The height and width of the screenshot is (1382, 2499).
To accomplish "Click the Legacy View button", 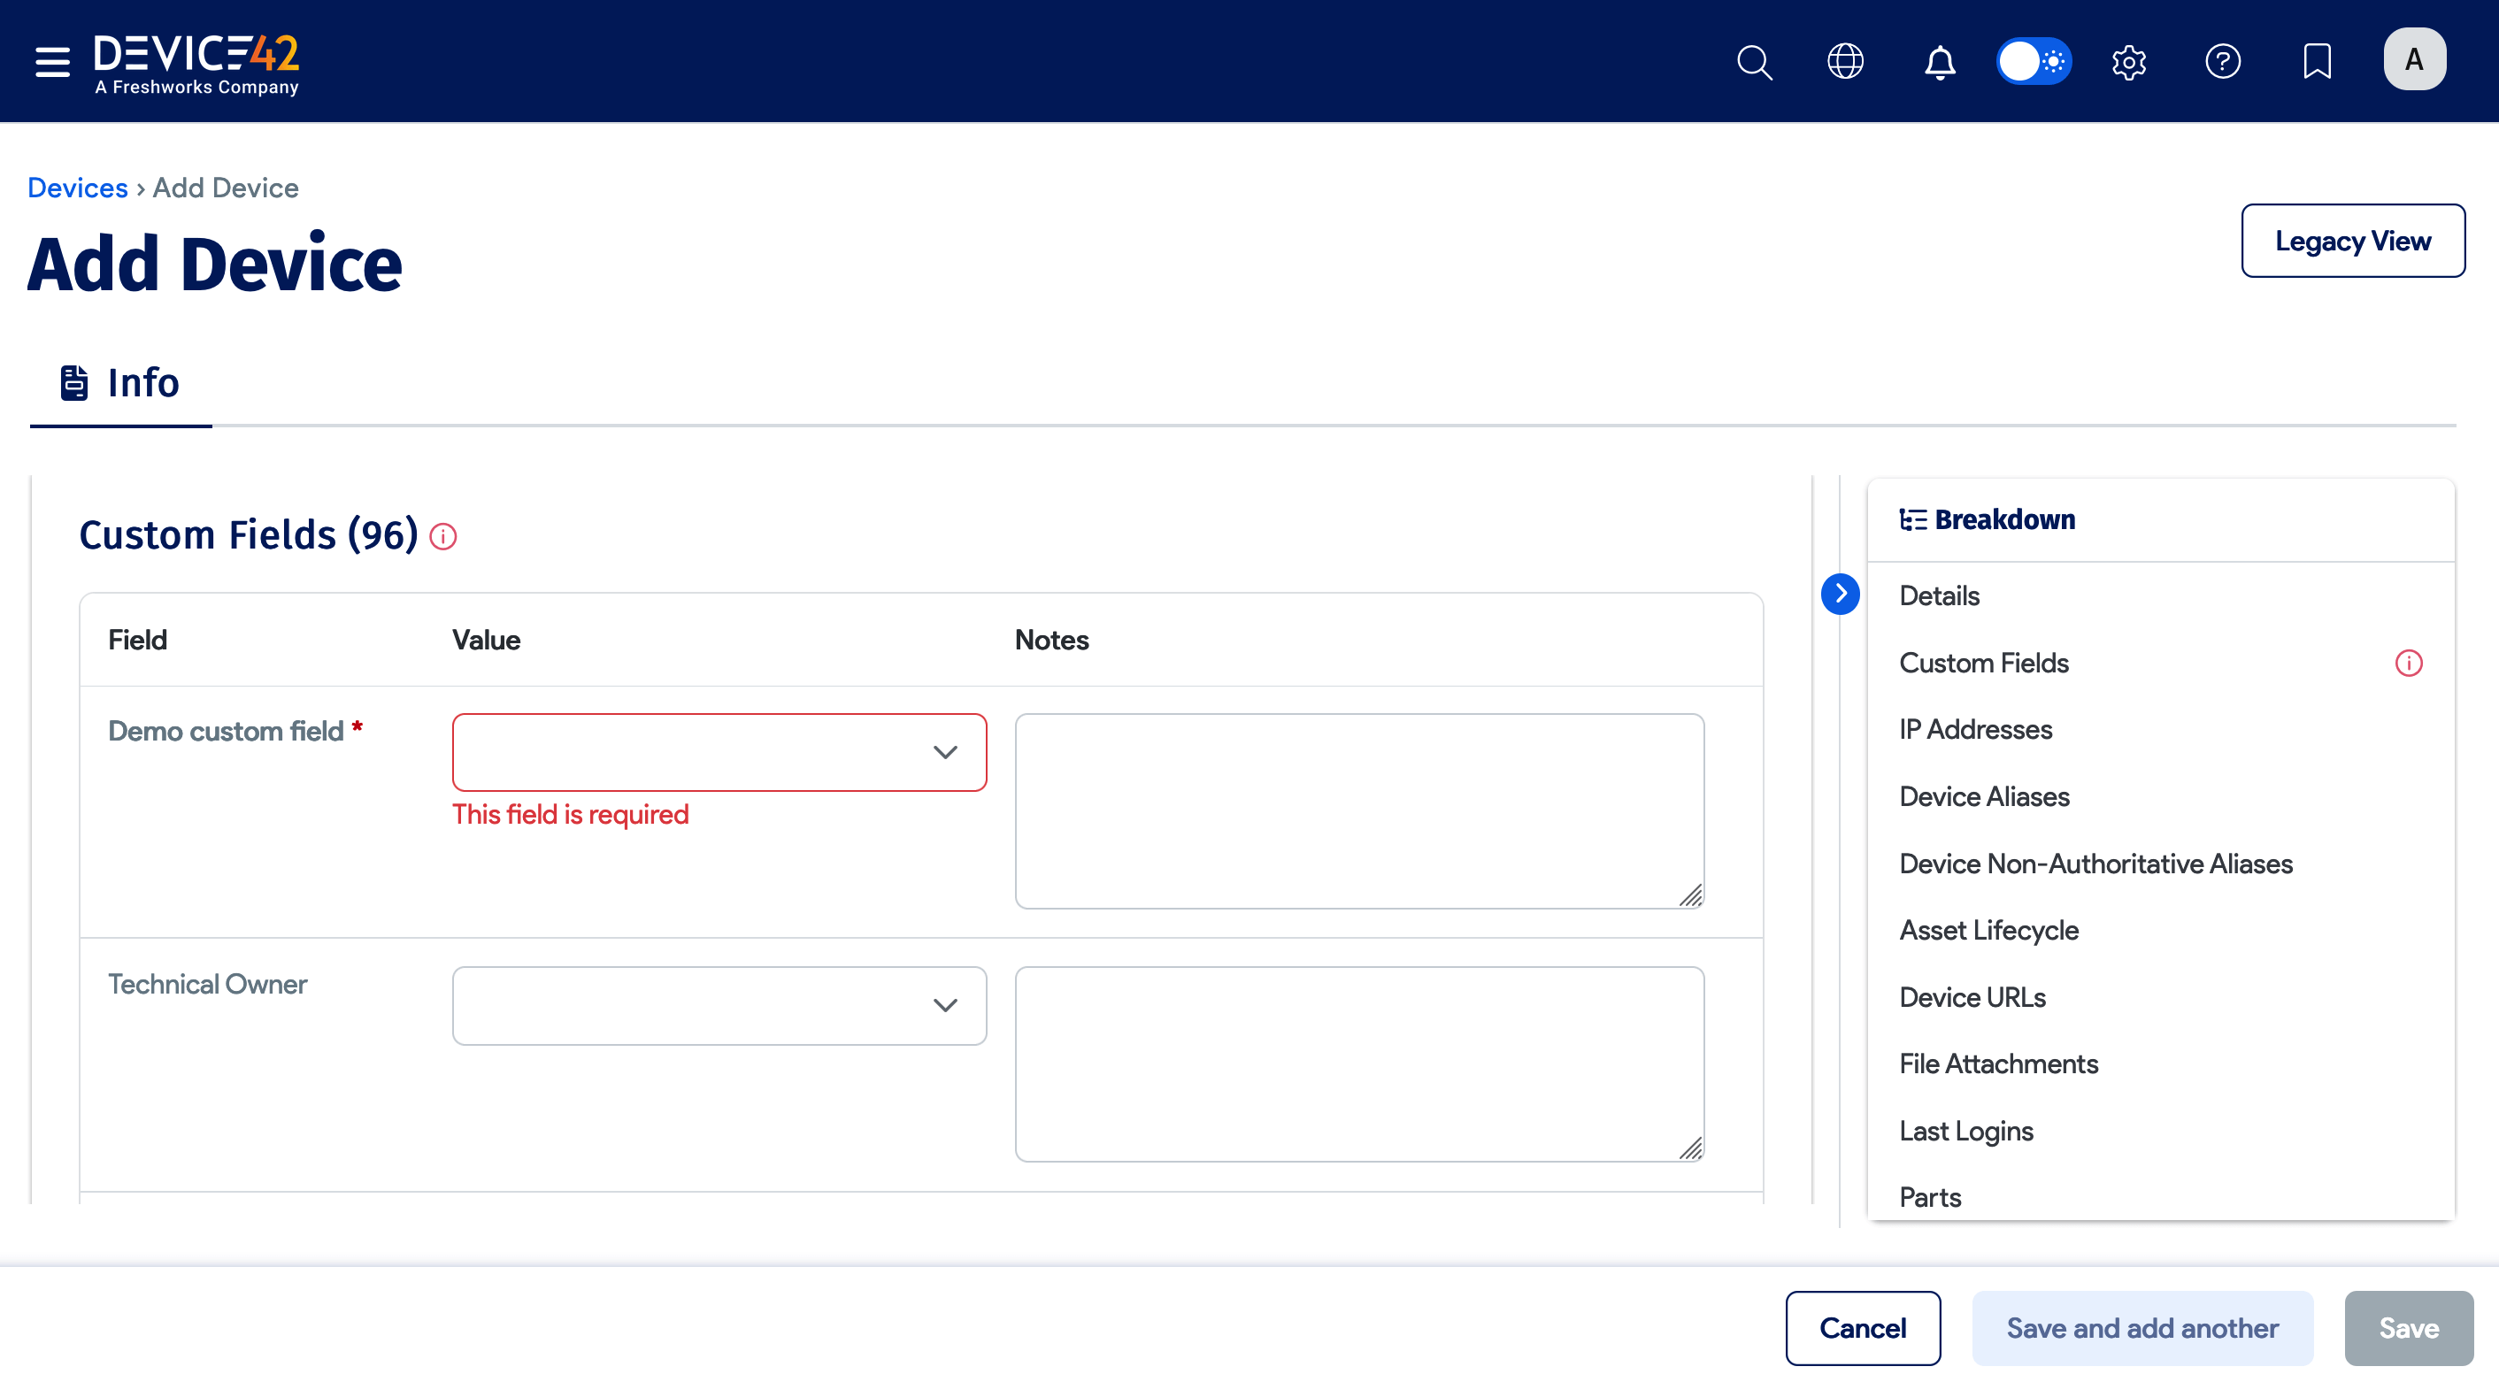I will tap(2352, 241).
